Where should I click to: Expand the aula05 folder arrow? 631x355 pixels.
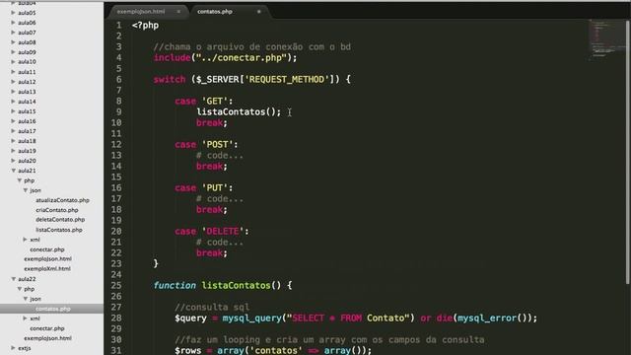coord(13,13)
